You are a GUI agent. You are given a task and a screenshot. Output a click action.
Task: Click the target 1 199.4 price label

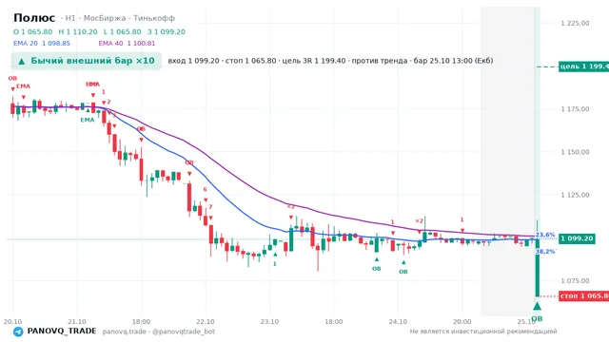(583, 66)
